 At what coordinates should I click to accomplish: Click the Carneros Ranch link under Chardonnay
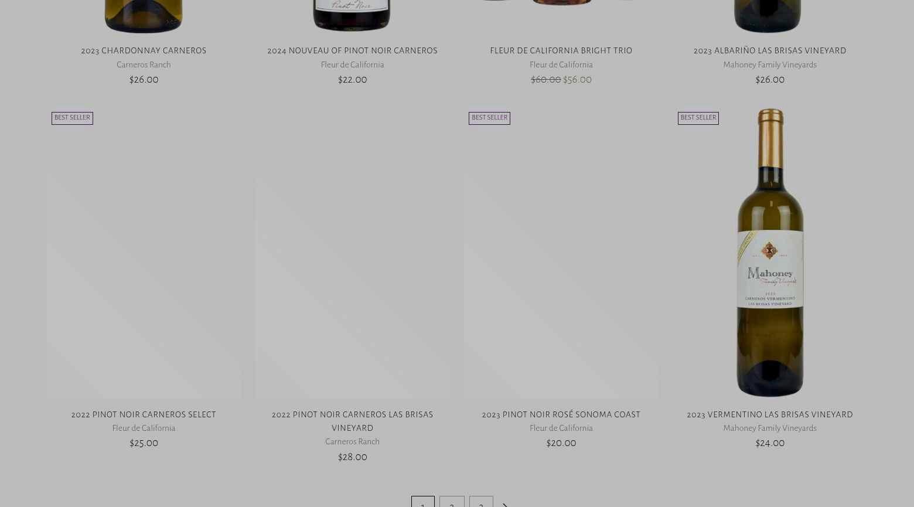144,64
